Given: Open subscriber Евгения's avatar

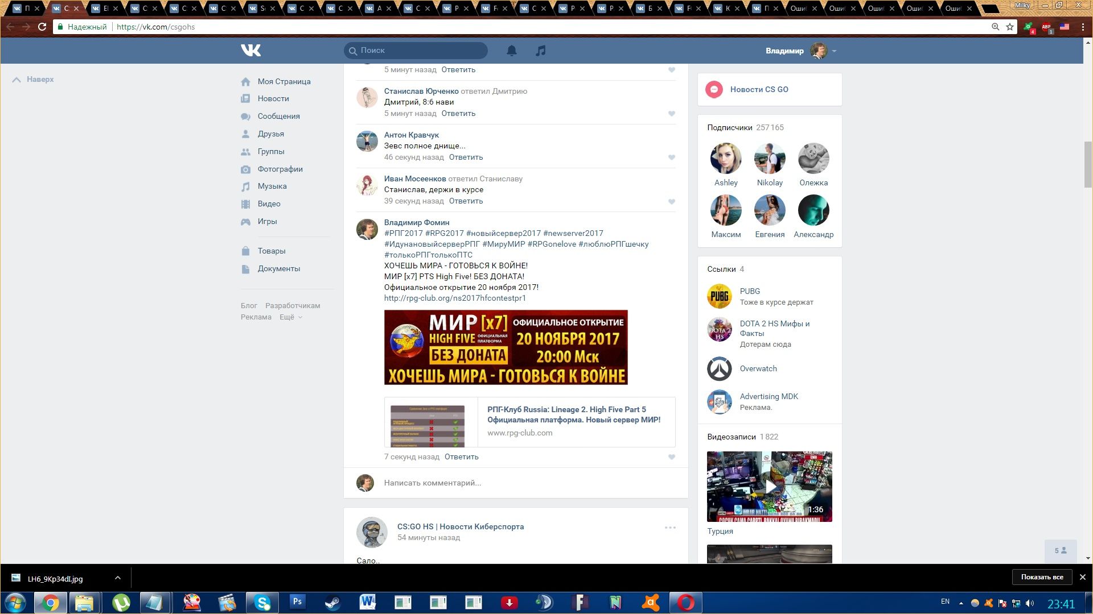Looking at the screenshot, I should click(770, 210).
